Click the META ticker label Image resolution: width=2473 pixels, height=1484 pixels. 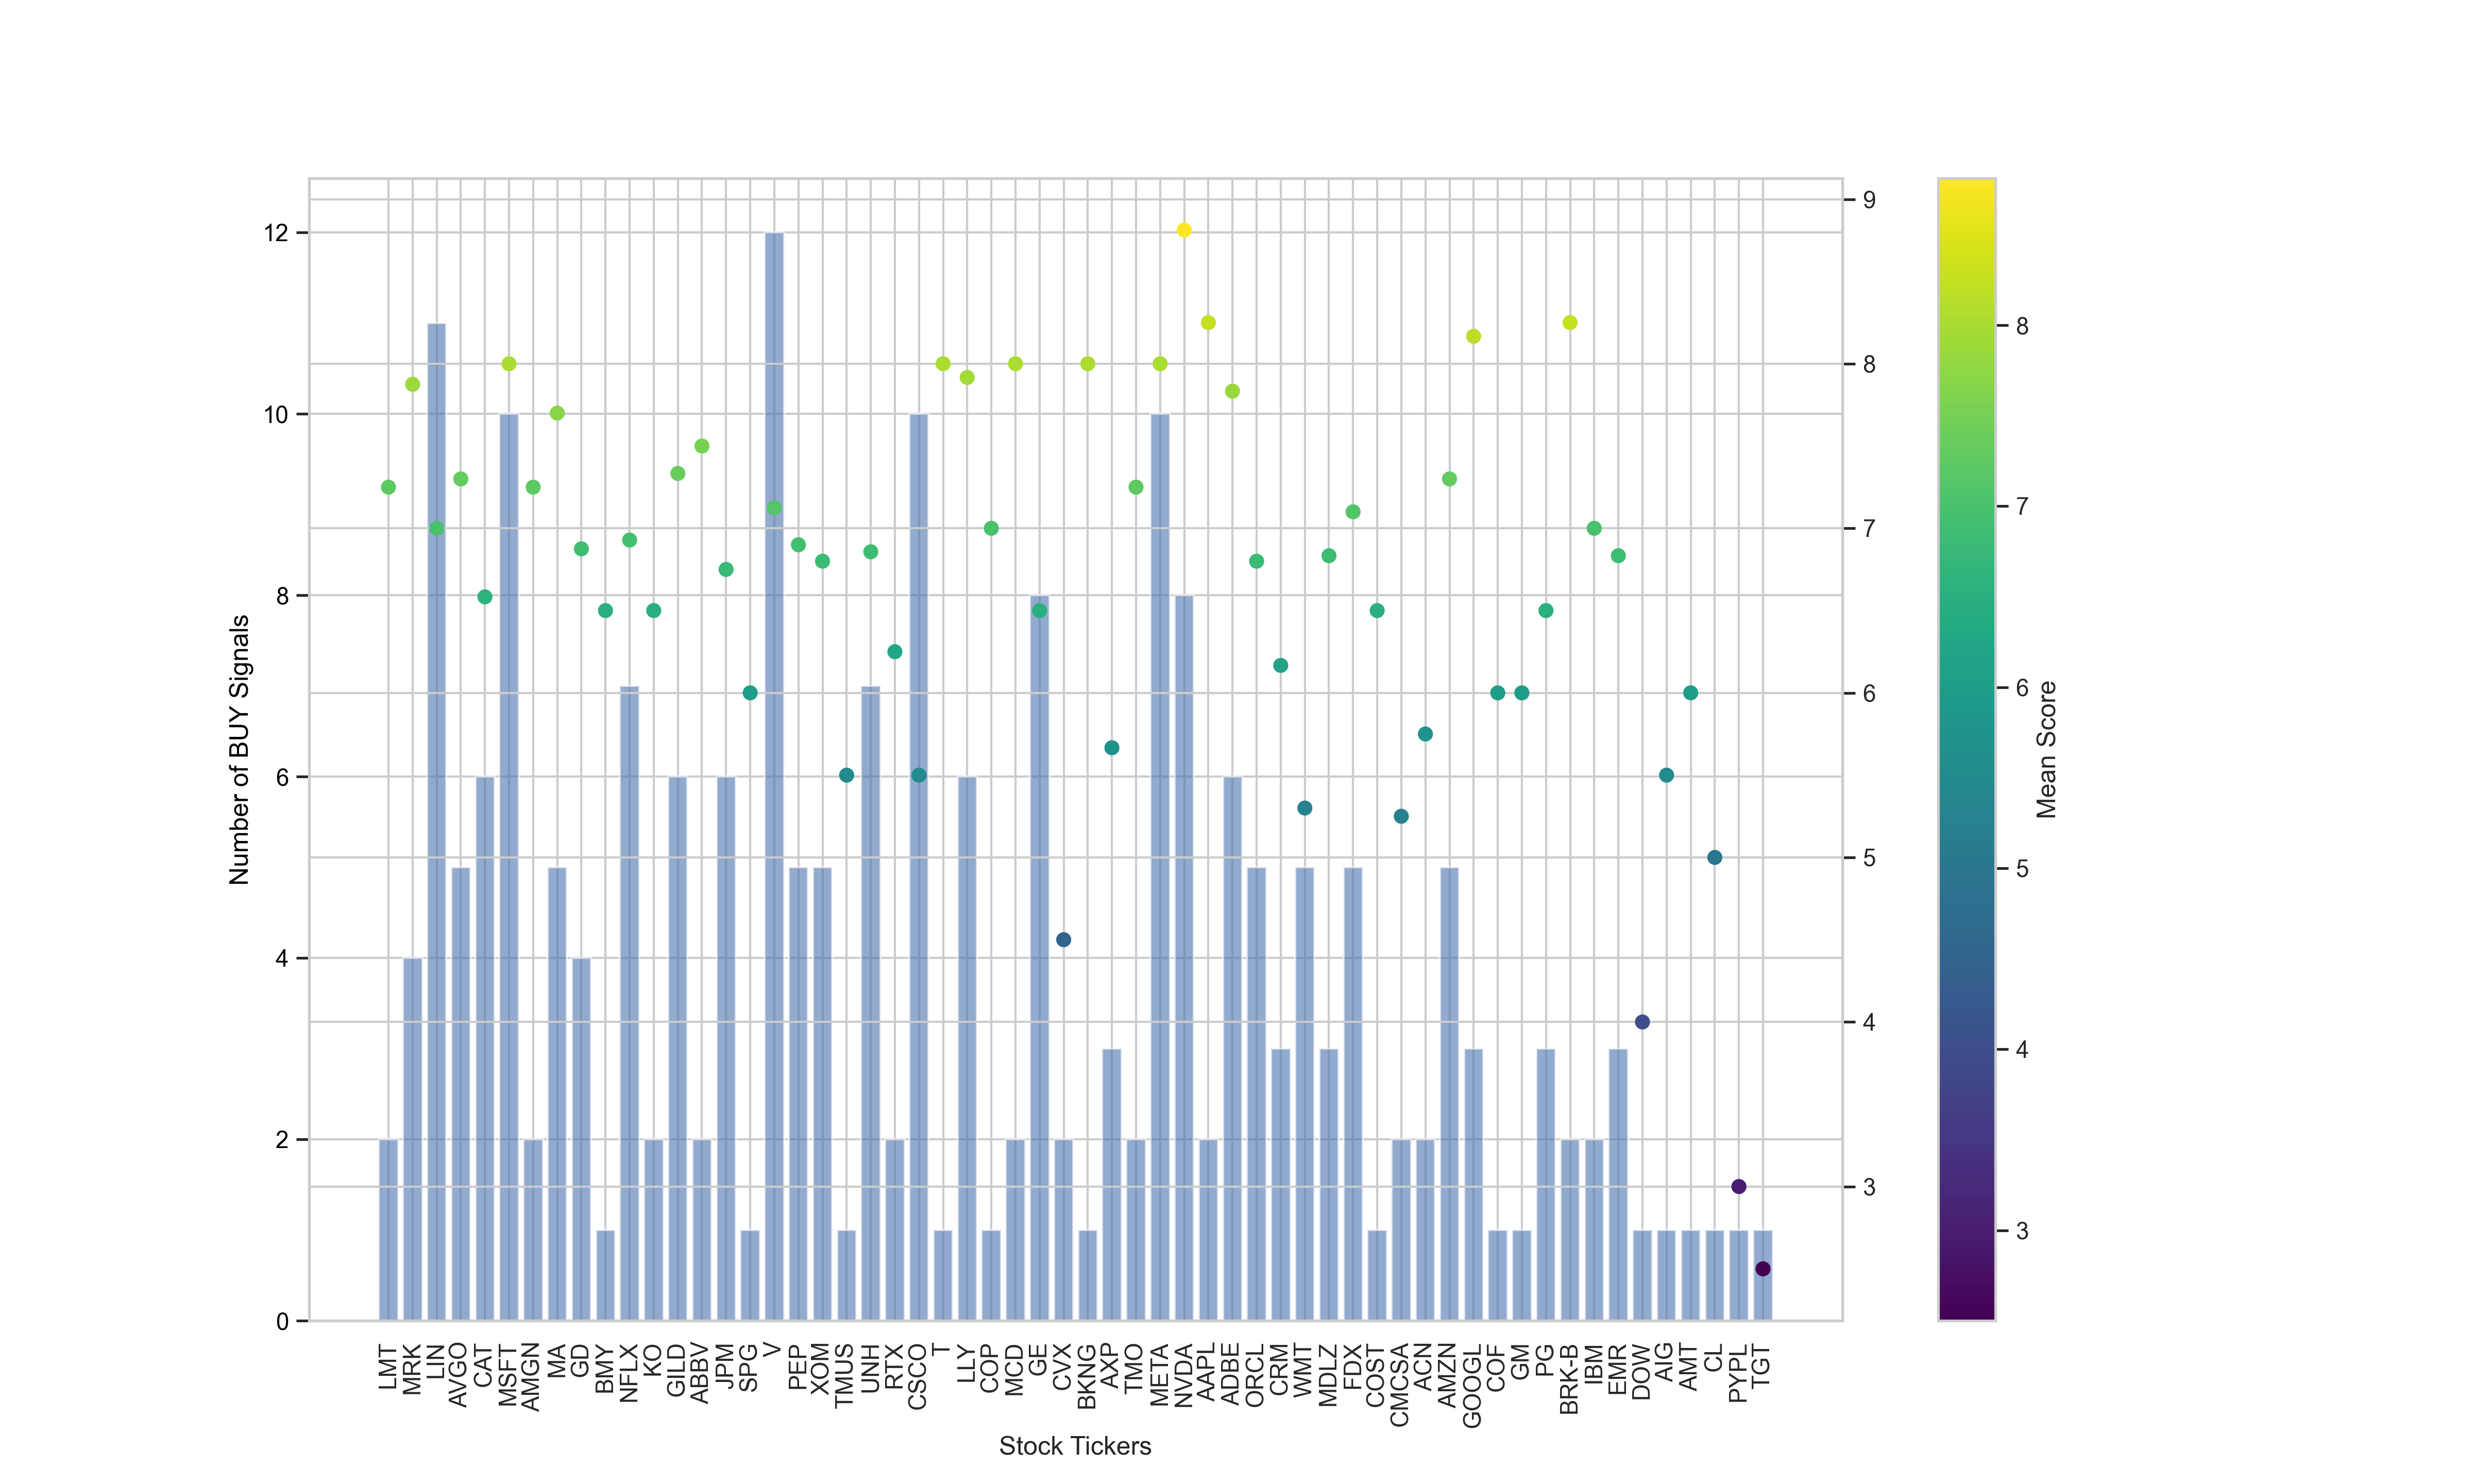tap(1160, 1375)
